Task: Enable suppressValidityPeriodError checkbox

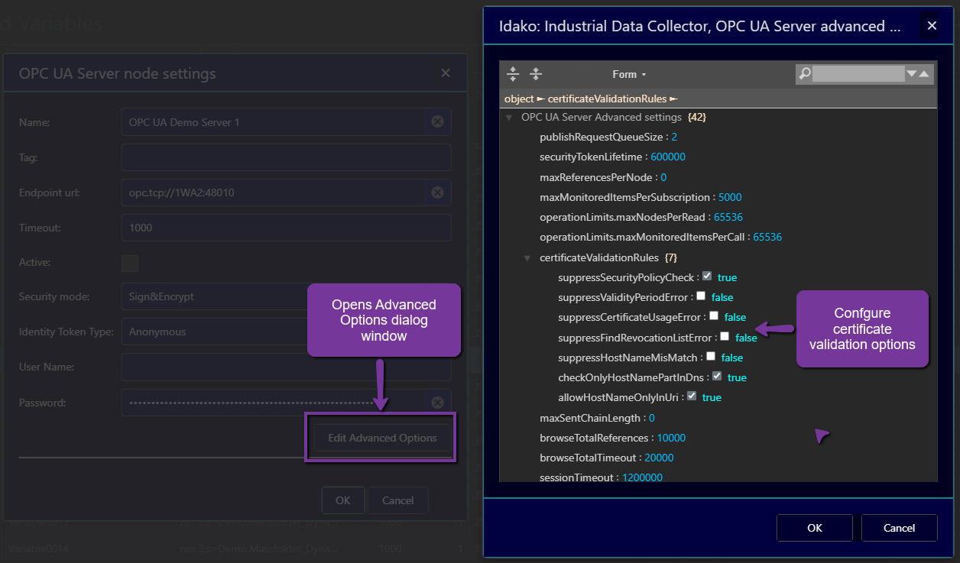Action: (701, 296)
